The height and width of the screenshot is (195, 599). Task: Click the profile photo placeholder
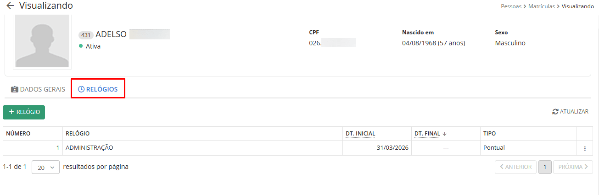coord(42,41)
